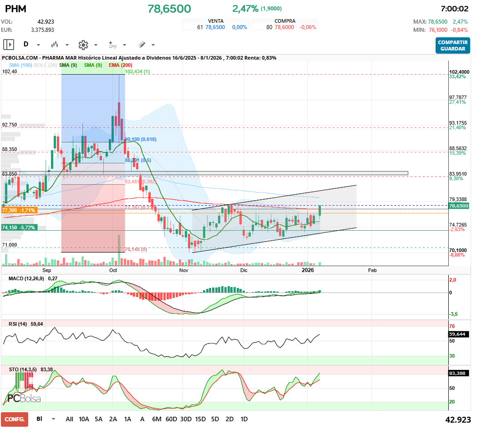Open the BI dropdown arrow

pos(53,419)
